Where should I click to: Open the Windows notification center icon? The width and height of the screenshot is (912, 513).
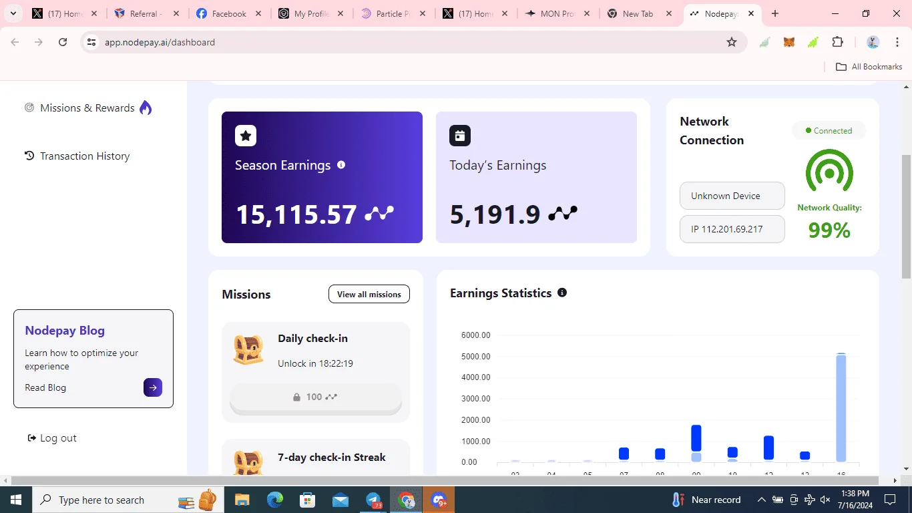tap(890, 500)
